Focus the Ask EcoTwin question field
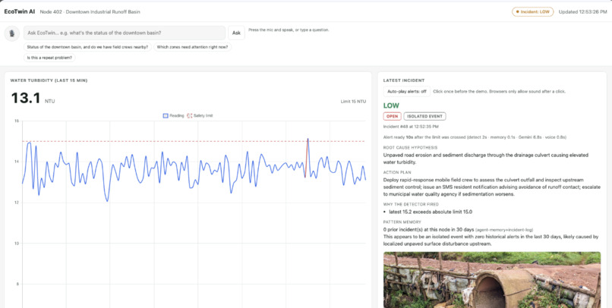This screenshot has width=612, height=308. (124, 33)
